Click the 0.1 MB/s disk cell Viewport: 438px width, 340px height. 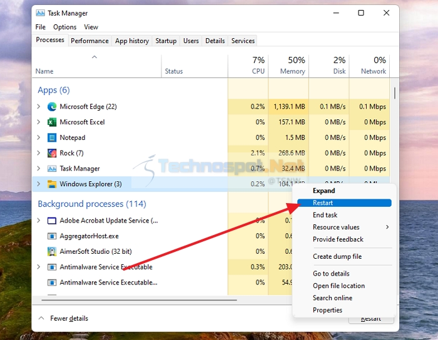coord(328,106)
